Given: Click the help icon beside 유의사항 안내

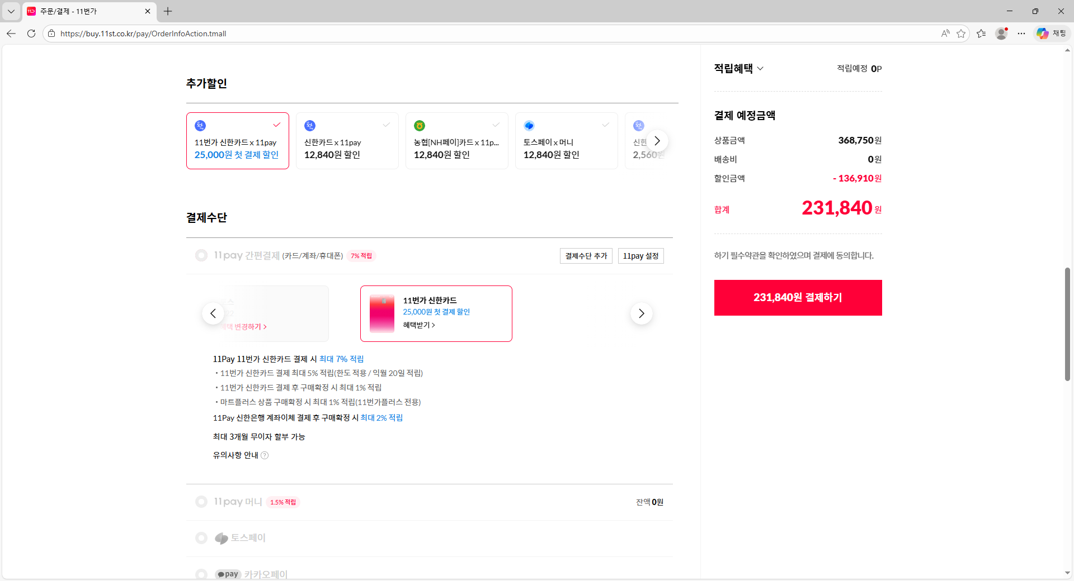Looking at the screenshot, I should point(265,455).
